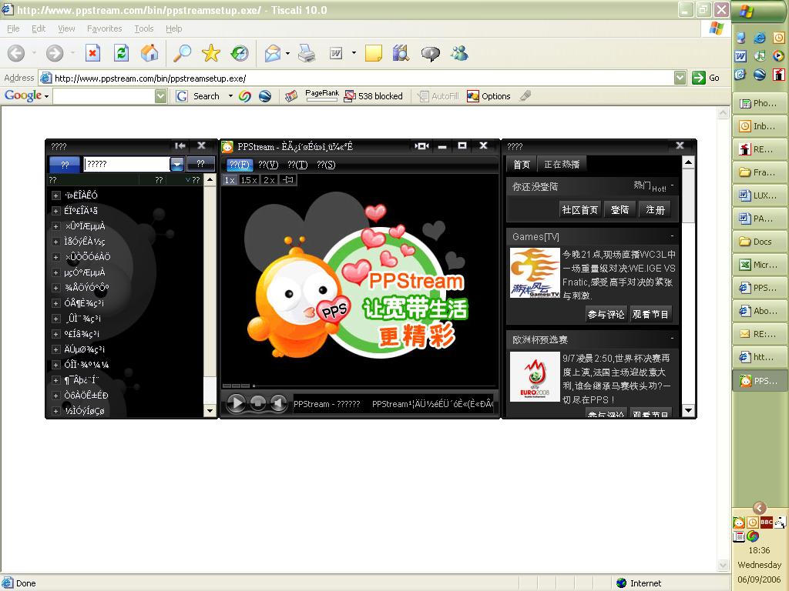Screen dimensions: 789x591
Task: Click the pin icon beside 2x zoom
Action: [288, 180]
